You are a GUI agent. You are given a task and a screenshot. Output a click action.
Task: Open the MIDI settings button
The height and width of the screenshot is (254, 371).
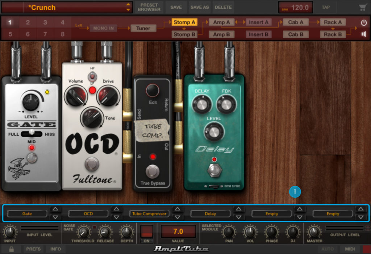tap(350, 249)
